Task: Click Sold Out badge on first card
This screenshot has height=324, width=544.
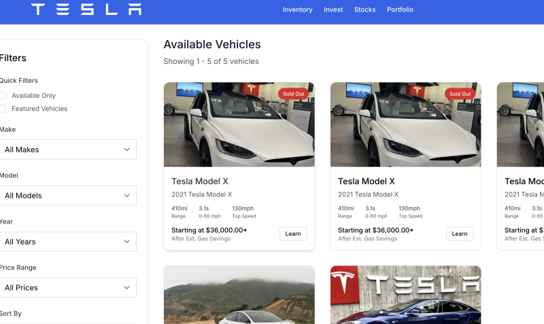Action: (x=294, y=94)
